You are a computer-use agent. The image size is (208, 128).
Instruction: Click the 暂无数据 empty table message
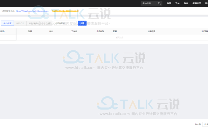point(120,37)
